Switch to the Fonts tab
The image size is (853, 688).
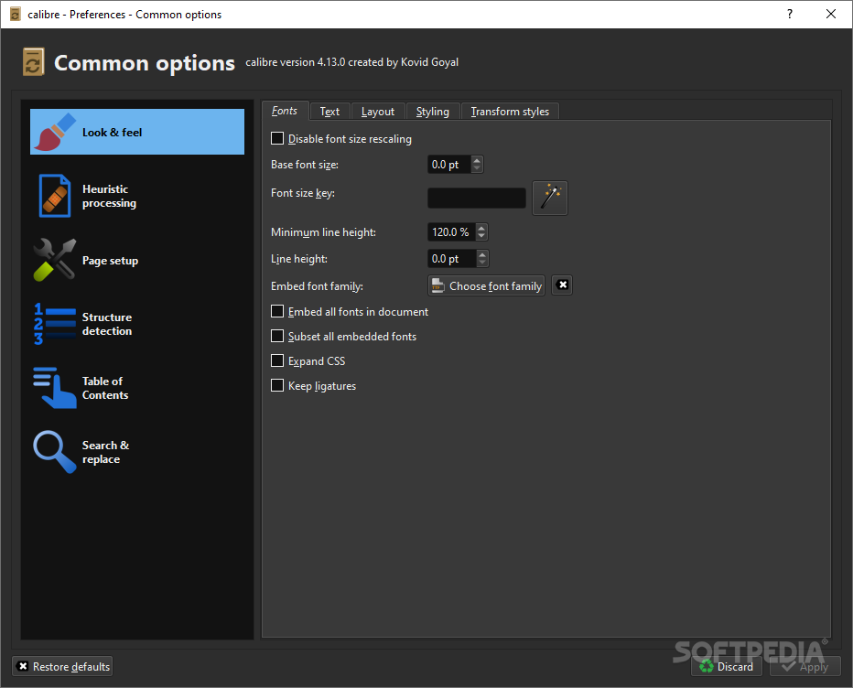point(285,111)
